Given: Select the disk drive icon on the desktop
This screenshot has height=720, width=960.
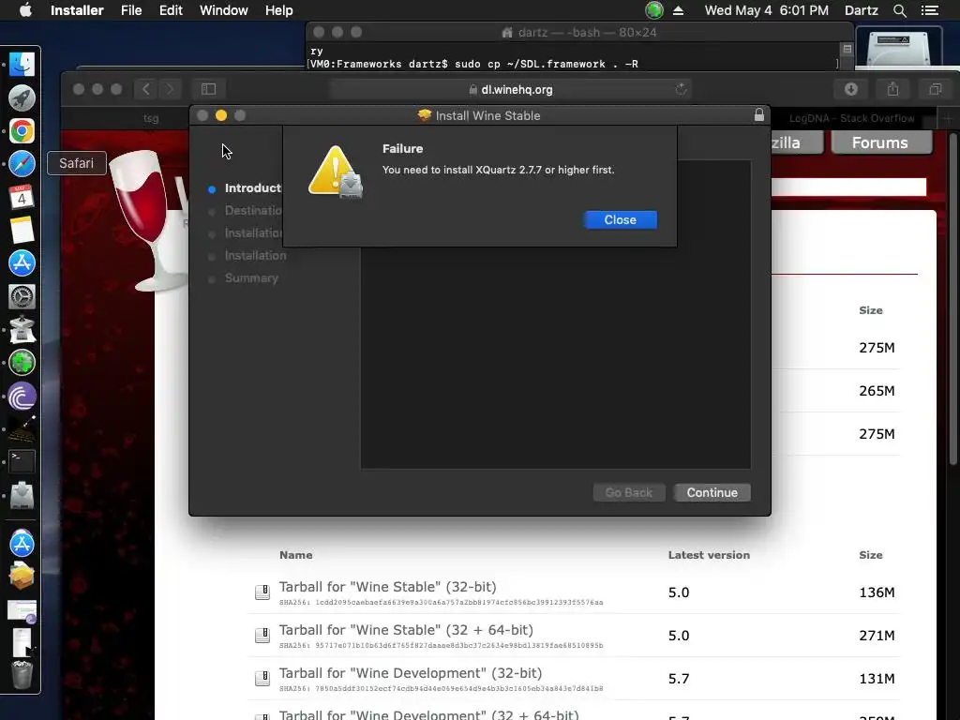Looking at the screenshot, I should (x=898, y=47).
